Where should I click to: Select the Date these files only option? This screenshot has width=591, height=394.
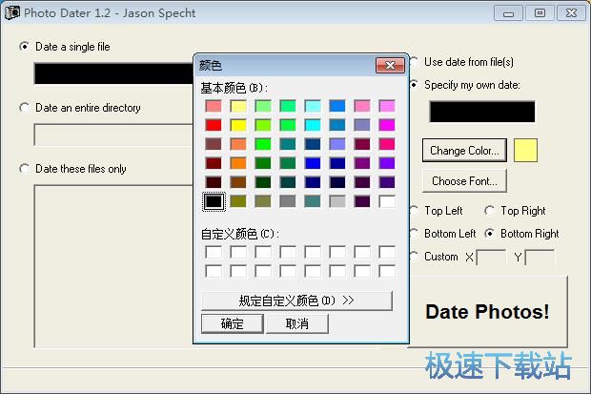25,169
